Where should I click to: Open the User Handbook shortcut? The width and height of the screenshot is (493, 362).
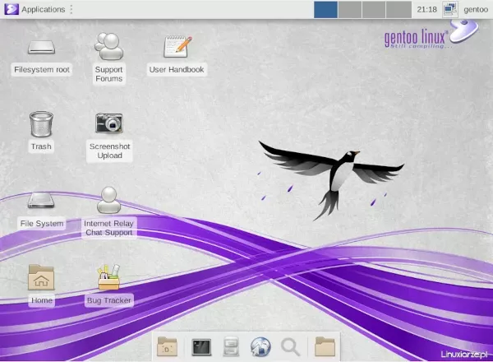point(177,46)
